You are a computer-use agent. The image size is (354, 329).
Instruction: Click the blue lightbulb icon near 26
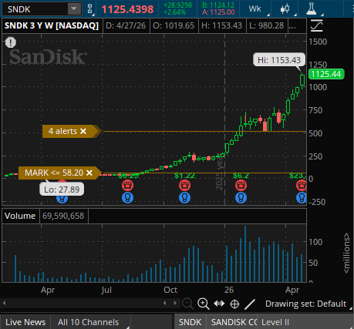click(x=241, y=198)
